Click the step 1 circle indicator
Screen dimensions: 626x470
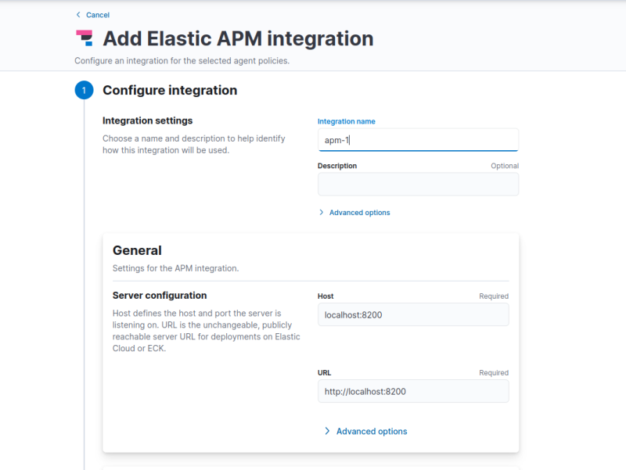tap(84, 91)
